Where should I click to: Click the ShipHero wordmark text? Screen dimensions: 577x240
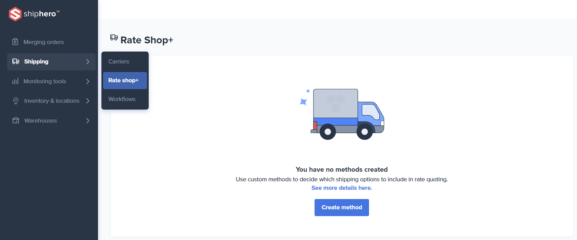[40, 14]
